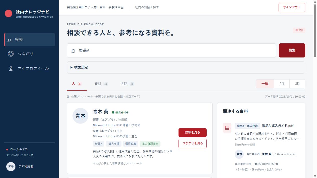Click the 運用改善 tag

[131, 144]
